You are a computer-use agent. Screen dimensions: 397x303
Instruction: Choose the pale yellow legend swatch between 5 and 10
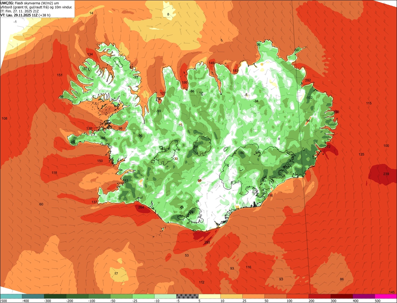tap(209, 296)
